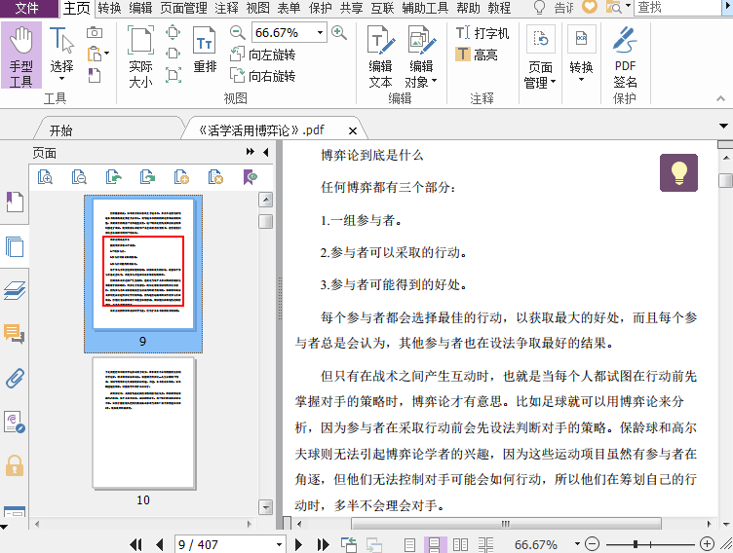
Task: Select page 9 thumbnail
Action: coord(143,274)
